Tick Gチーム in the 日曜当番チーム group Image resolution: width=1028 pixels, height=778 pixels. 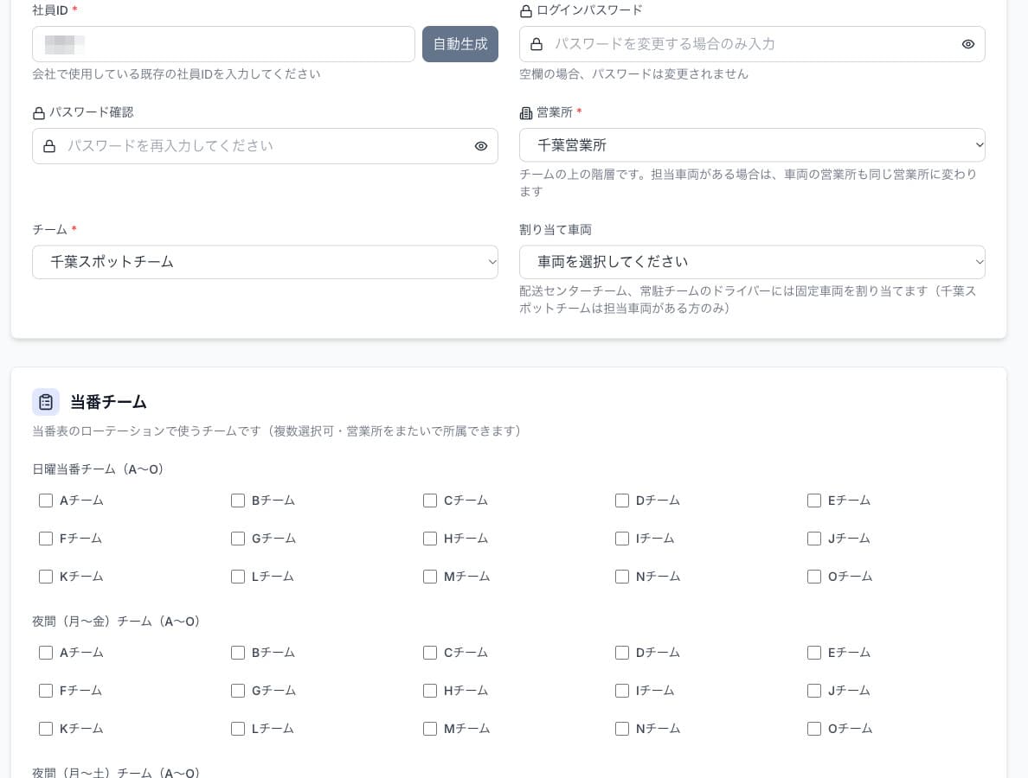click(238, 539)
